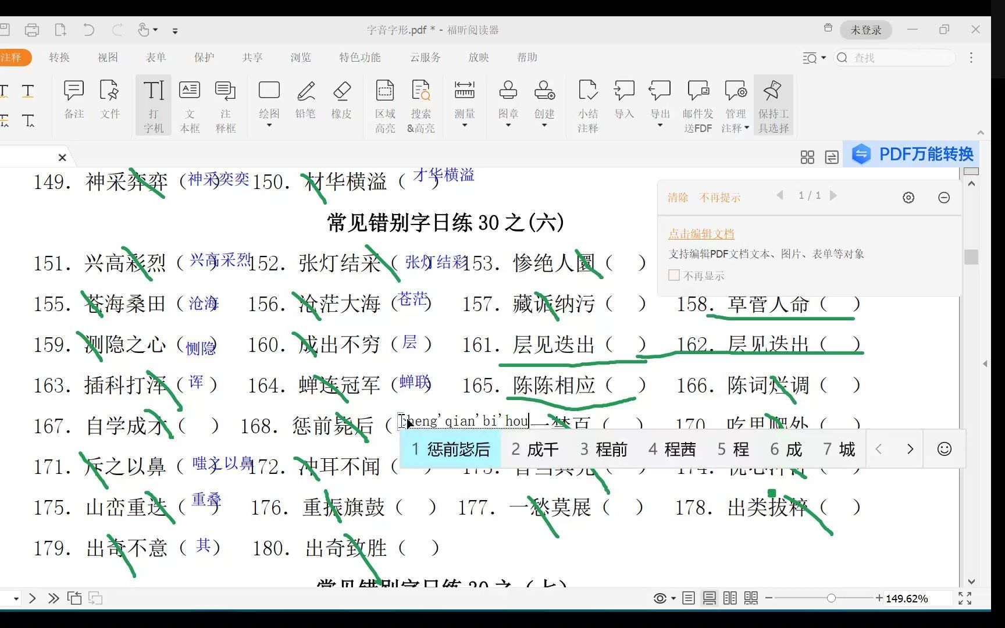Screen dimensions: 1005x628
Task: Select the 打字机 typewriter tool
Action: [154, 105]
